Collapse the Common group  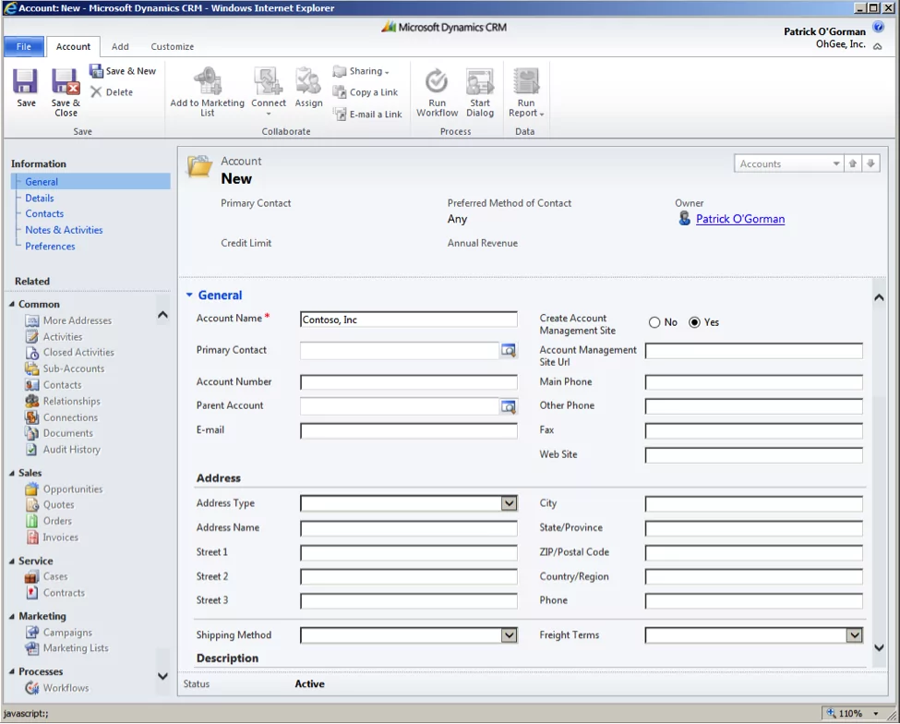coord(11,304)
